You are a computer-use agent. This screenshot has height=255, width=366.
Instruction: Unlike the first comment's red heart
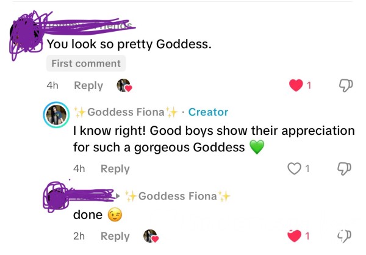click(296, 85)
